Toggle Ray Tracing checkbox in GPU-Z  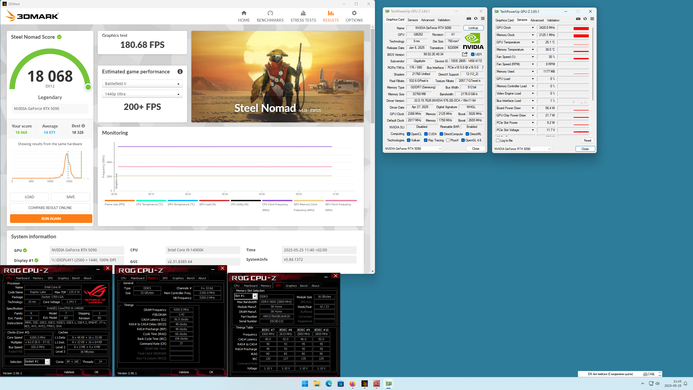click(426, 140)
